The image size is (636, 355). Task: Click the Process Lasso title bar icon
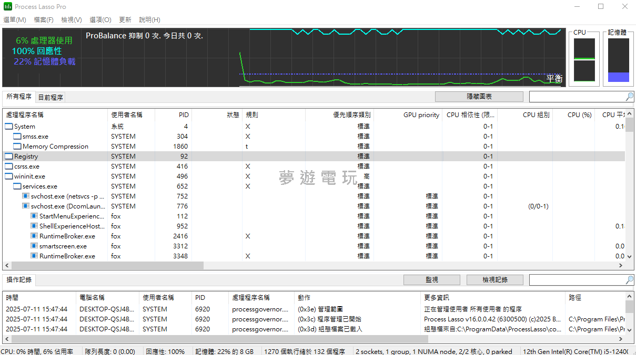tap(8, 7)
